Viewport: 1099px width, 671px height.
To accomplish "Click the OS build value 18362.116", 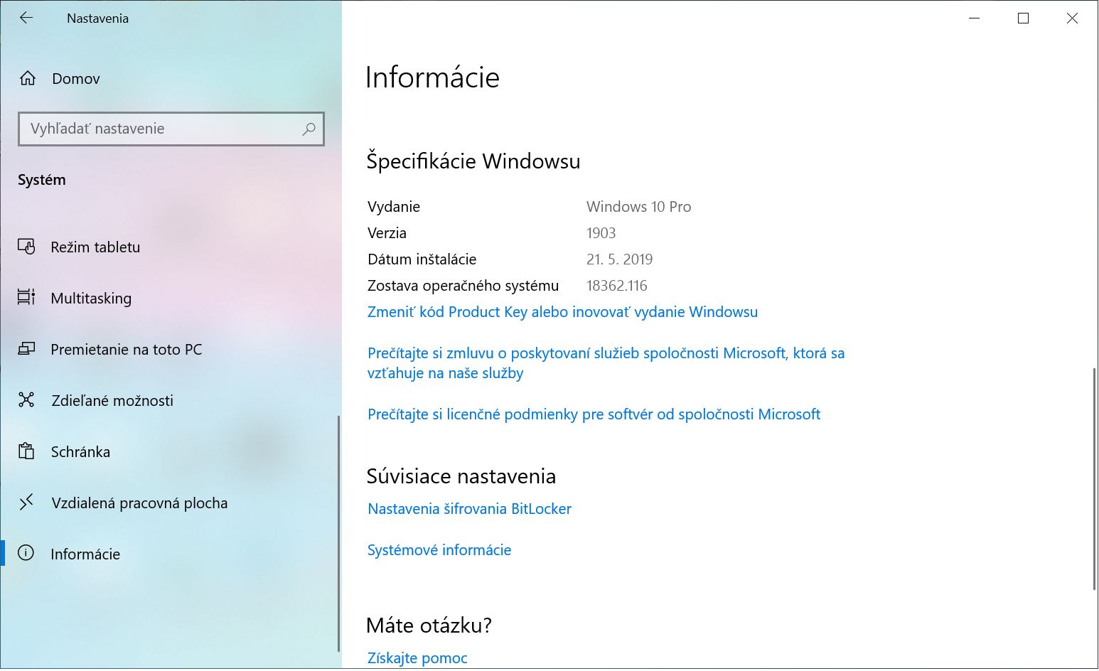I will click(616, 286).
